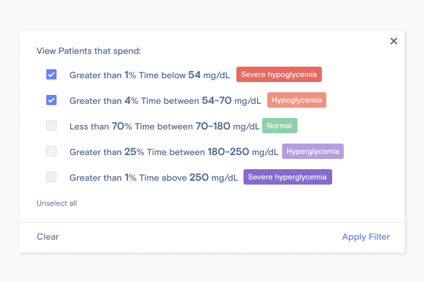Click 'Greater than 1% Time above 250' text
Image resolution: width=424 pixels, height=282 pixels.
tap(154, 178)
